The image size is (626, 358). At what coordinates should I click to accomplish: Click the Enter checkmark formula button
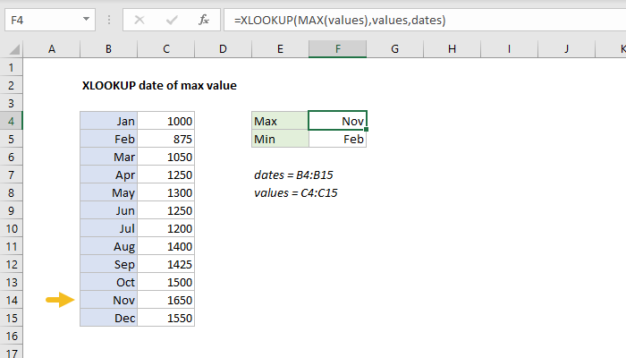(170, 18)
